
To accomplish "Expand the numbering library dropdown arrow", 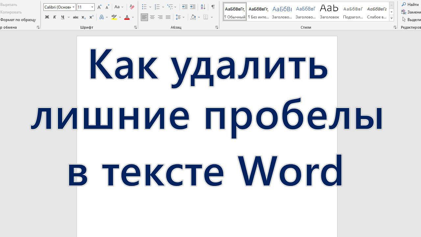I will (163, 7).
